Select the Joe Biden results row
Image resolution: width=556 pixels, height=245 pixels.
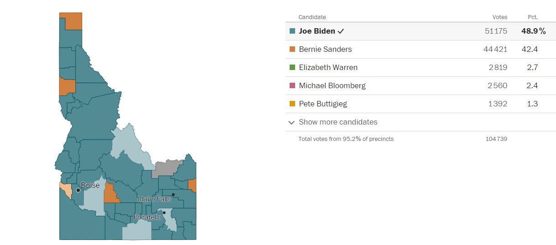click(x=420, y=31)
